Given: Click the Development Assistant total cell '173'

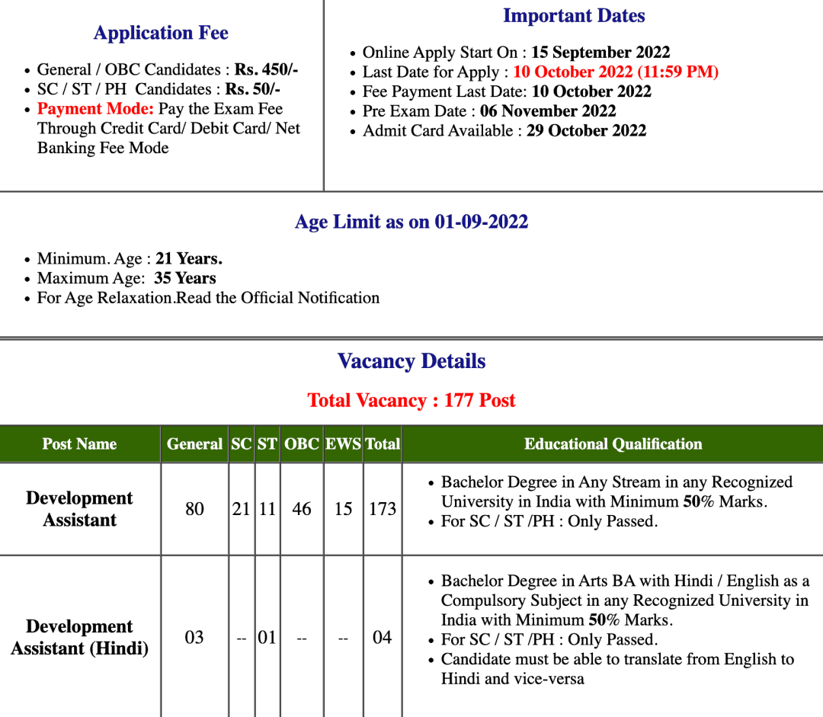Looking at the screenshot, I should tap(382, 509).
